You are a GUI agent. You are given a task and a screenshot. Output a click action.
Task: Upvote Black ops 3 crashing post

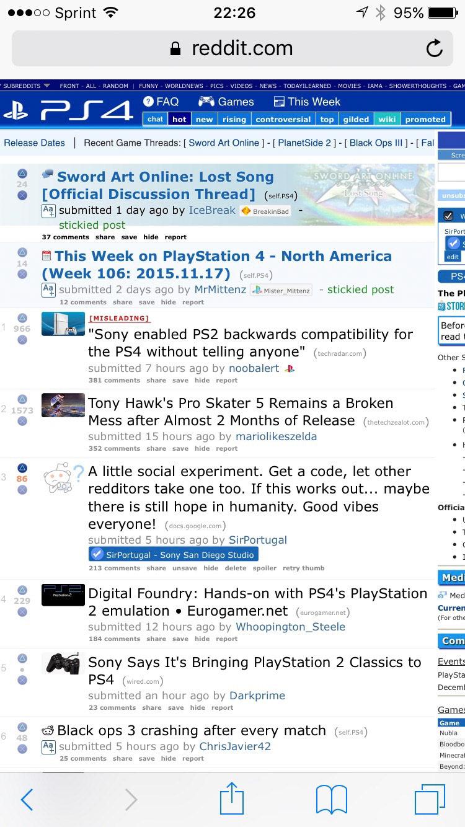pyautogui.click(x=22, y=727)
